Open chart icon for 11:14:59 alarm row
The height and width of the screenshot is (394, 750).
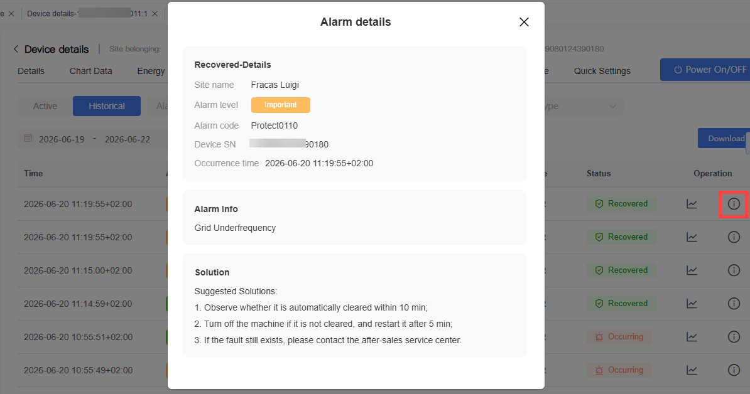[692, 303]
